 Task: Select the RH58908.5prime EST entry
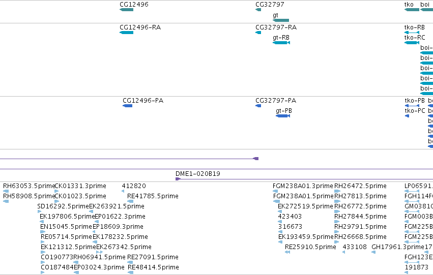tap(29, 196)
